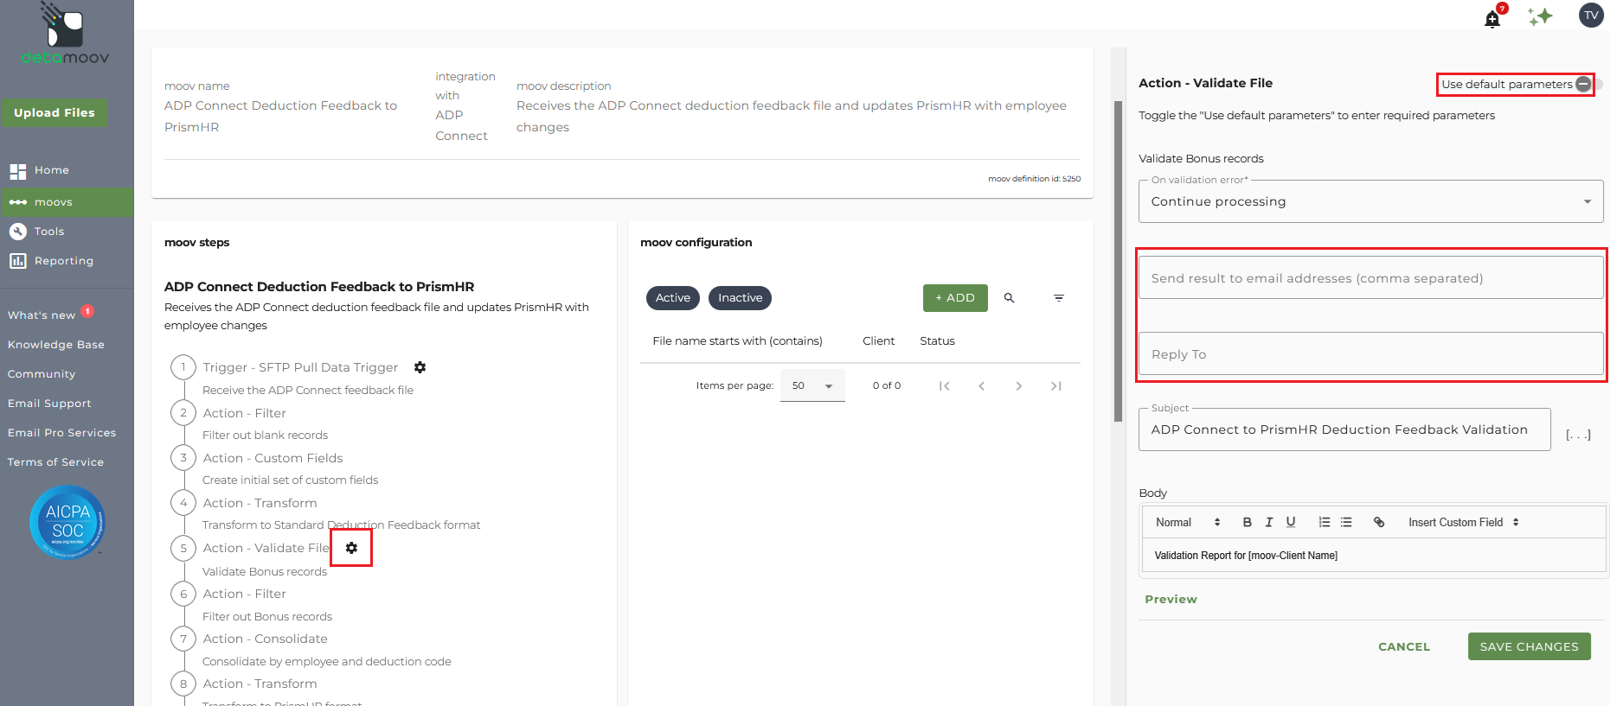Toggle the Inactive status chip
The width and height of the screenshot is (1610, 706).
coord(741,298)
